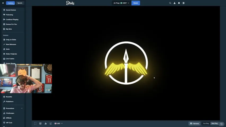Switch to the Sports tab
Screen dimensions: 226x127
click(20, 3)
